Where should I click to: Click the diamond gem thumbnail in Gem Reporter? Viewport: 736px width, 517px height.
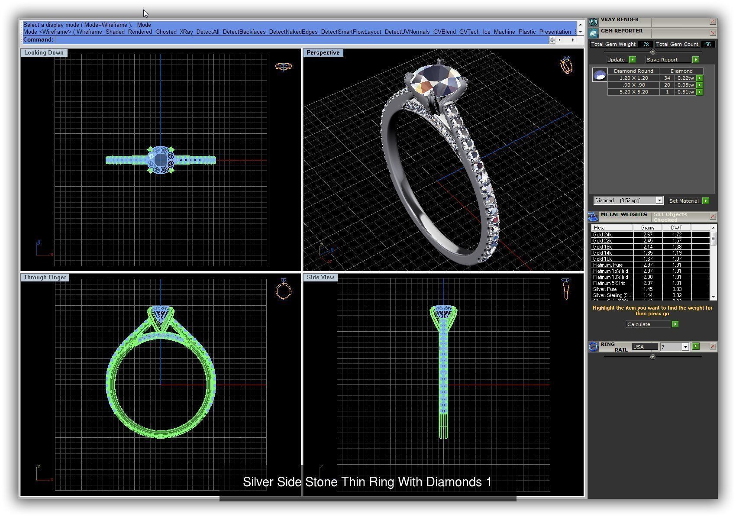[600, 75]
